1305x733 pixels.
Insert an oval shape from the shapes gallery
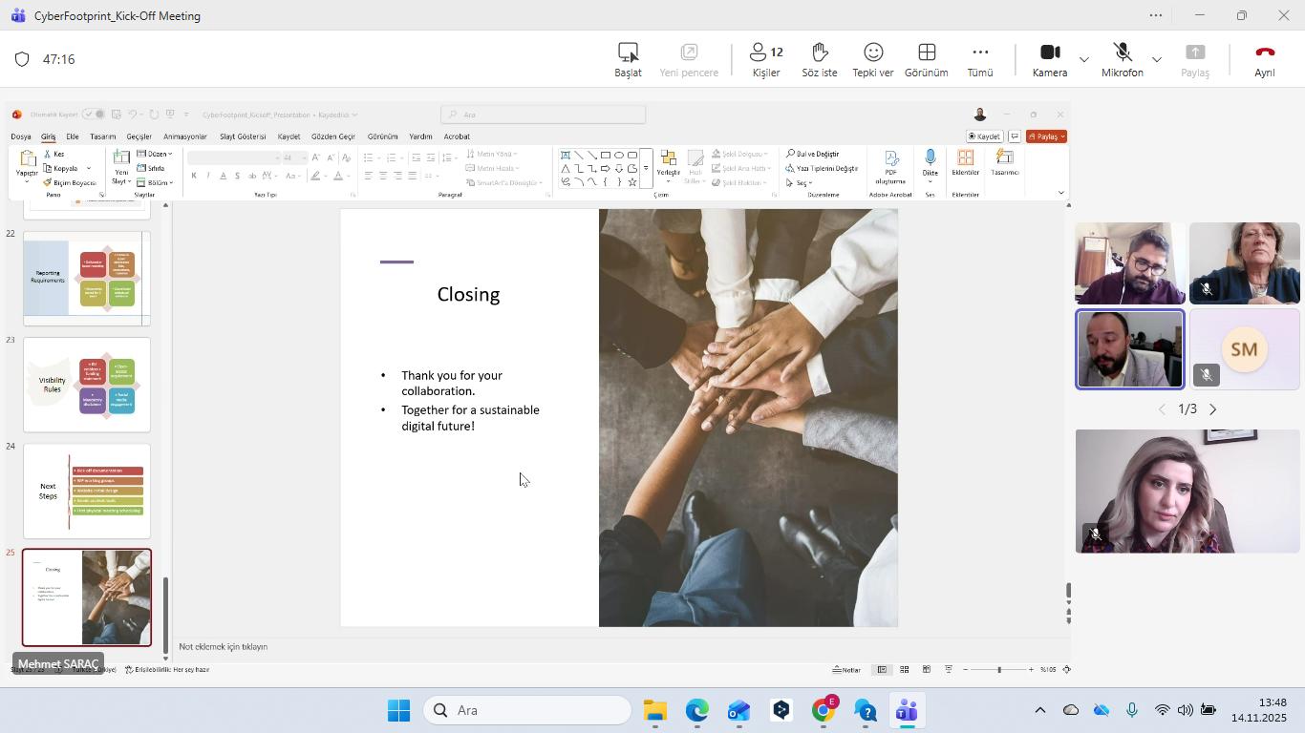coord(619,155)
